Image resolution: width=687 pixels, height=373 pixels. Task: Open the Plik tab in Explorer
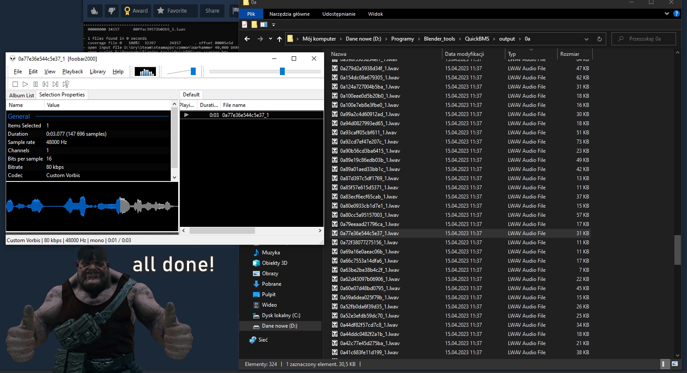tap(251, 14)
